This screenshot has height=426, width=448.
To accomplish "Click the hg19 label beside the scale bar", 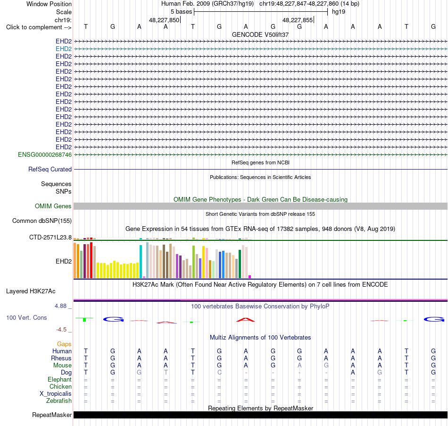I will pos(339,12).
